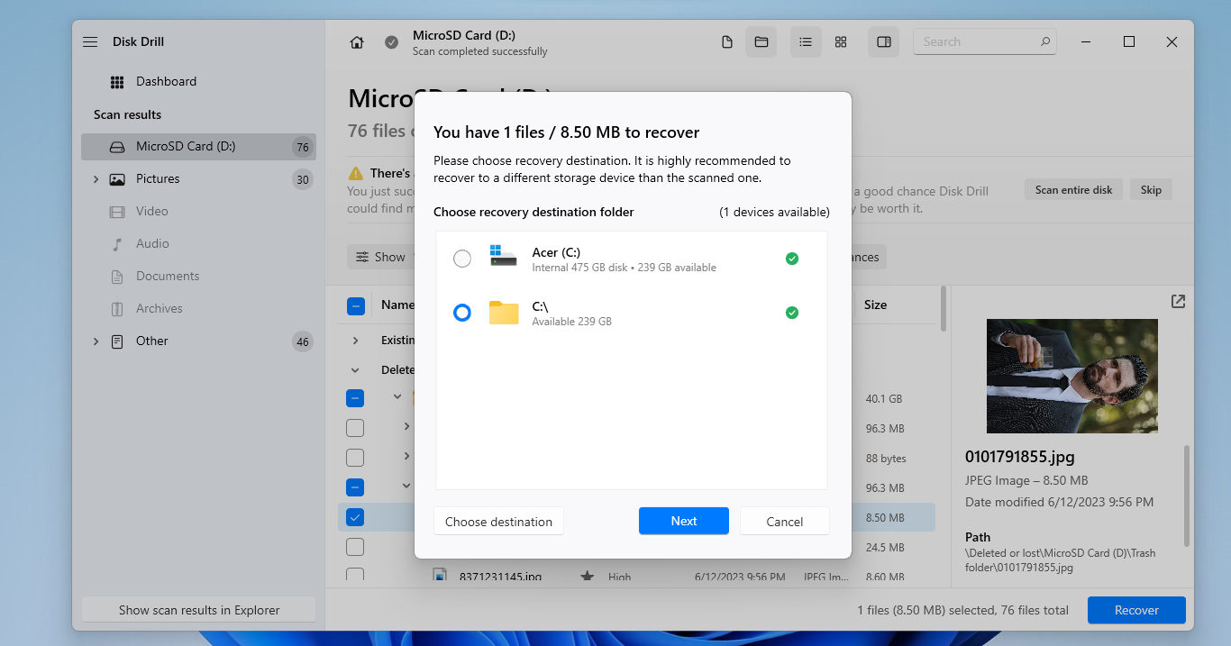Screen dimensions: 1231x646
Task: Click the 24.5 MB size cell
Action: [x=883, y=547]
